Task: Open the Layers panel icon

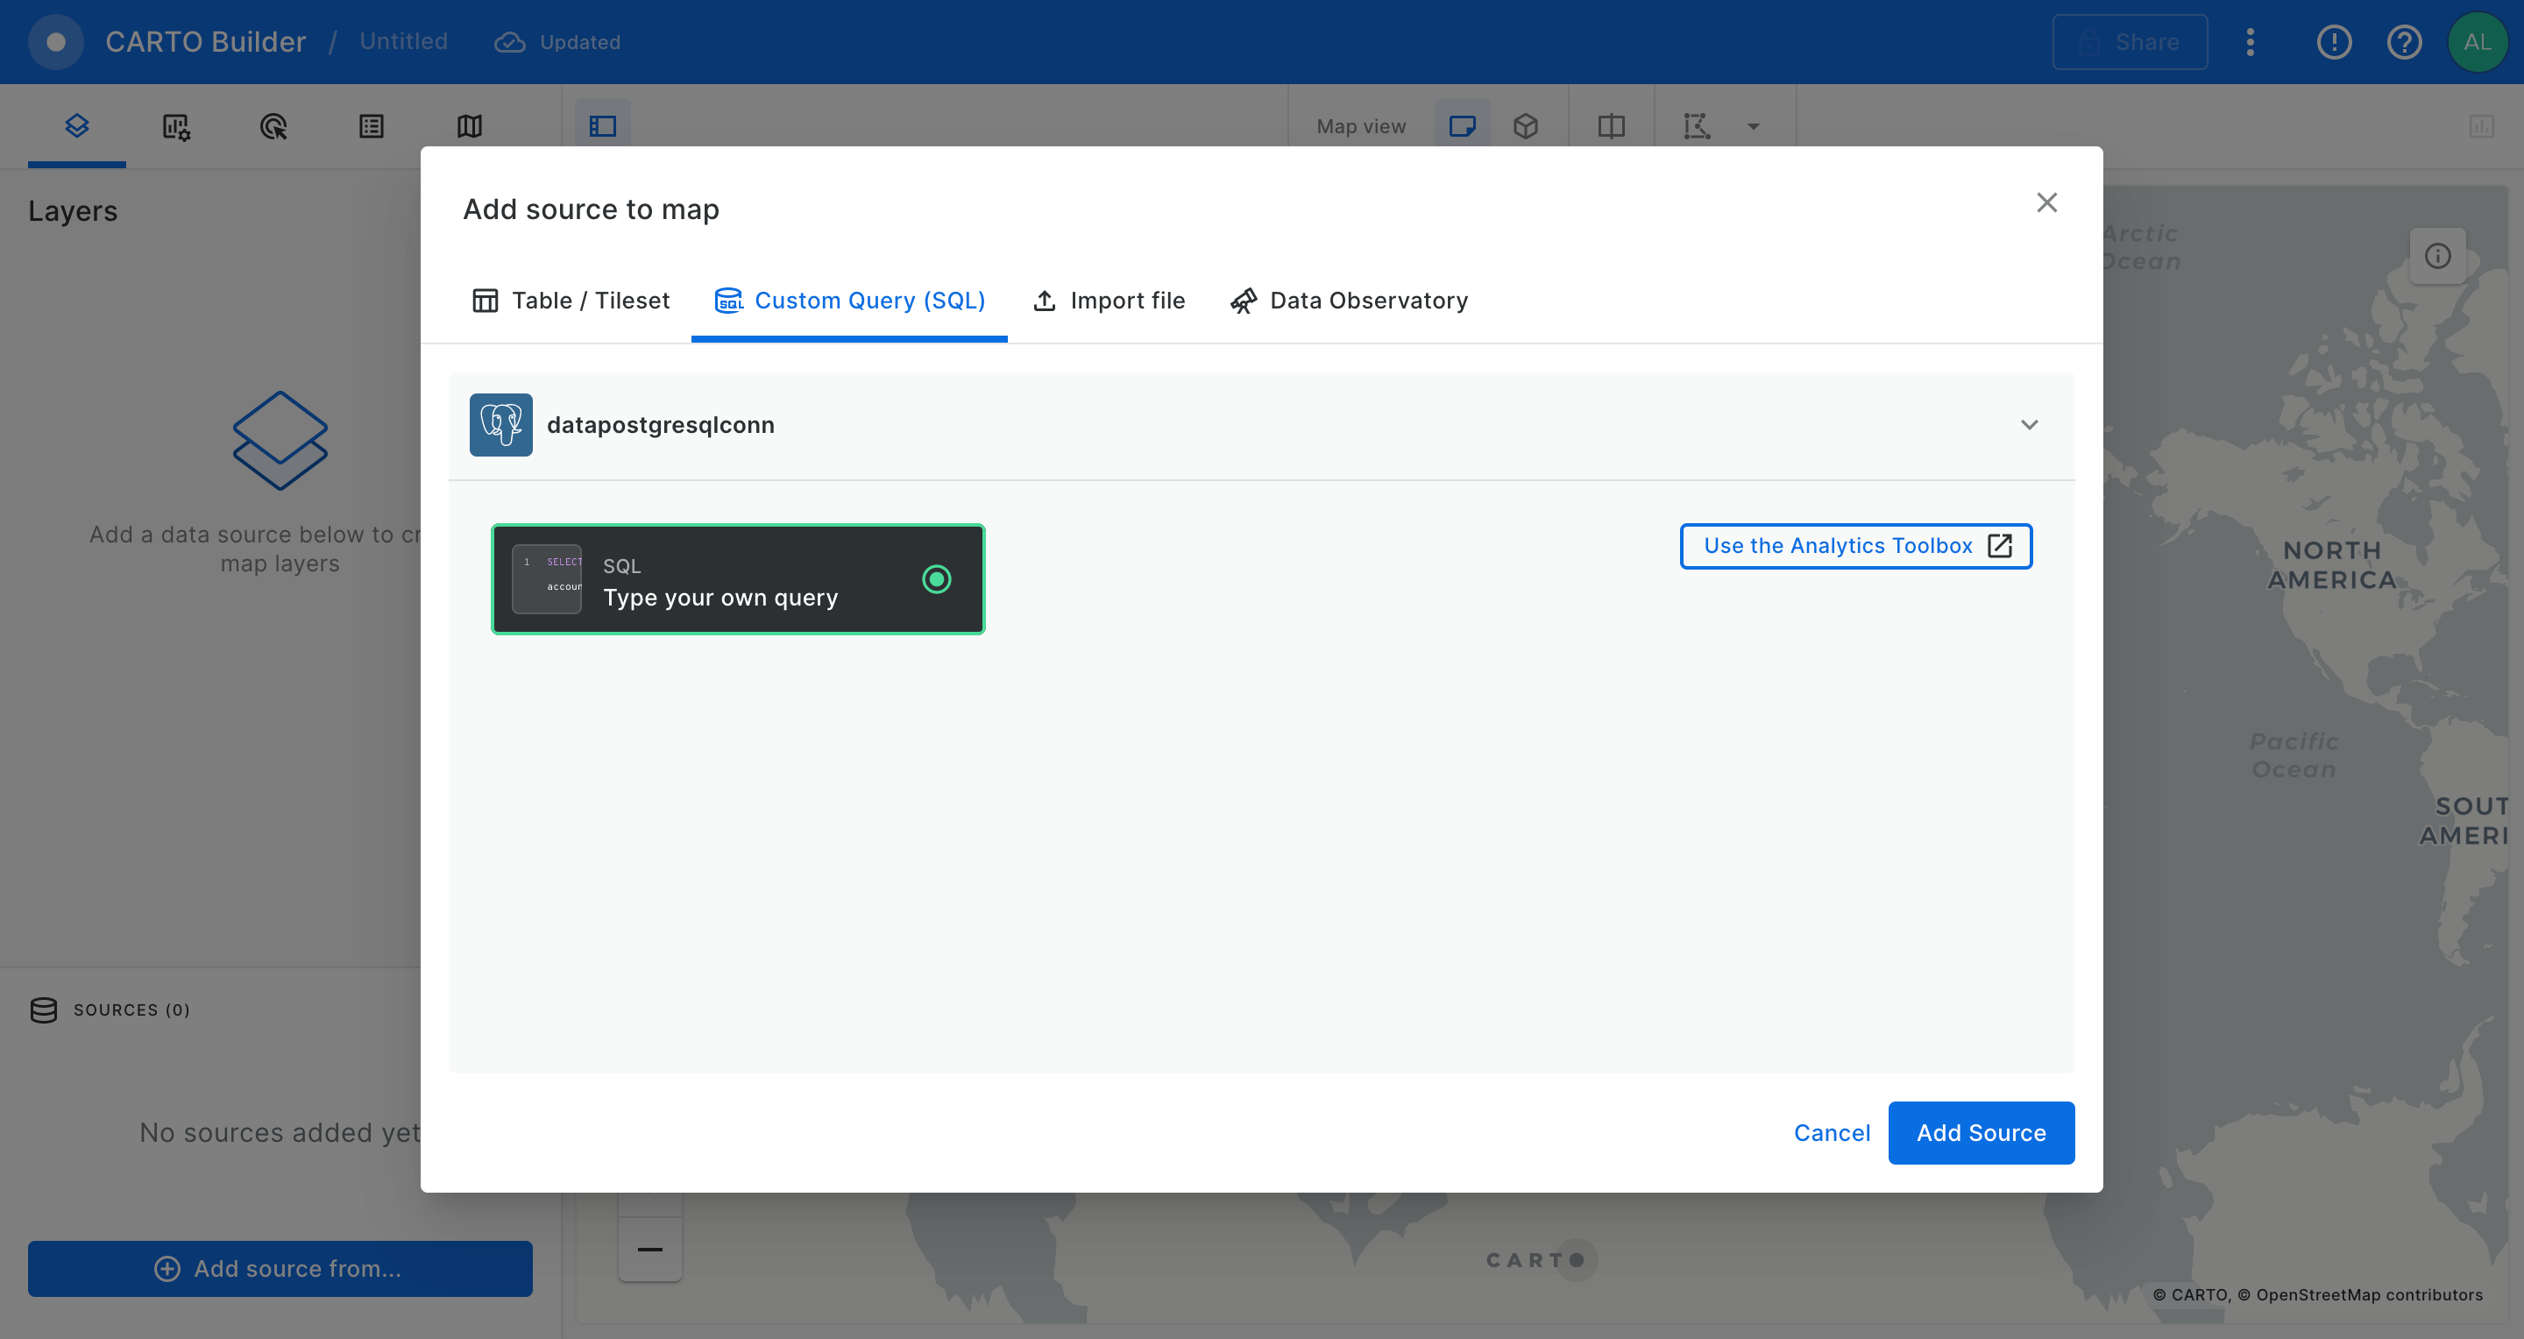Action: 76,125
